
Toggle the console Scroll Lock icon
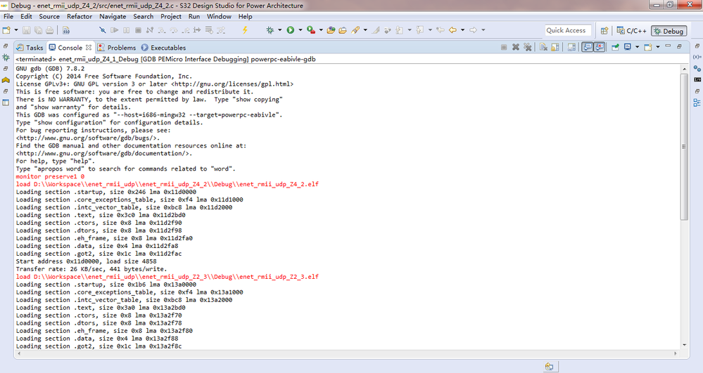555,47
